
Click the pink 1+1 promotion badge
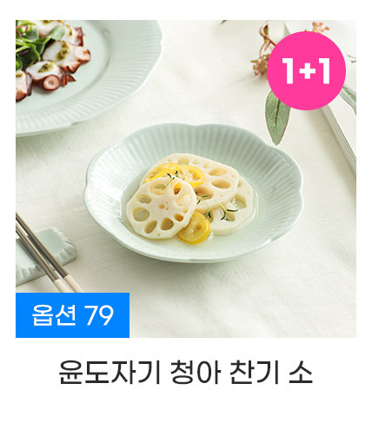[x=306, y=70]
